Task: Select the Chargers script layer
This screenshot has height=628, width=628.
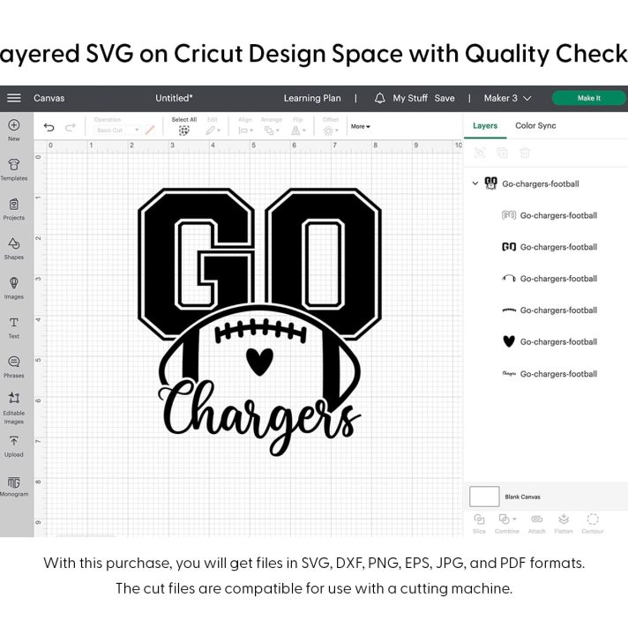Action: (x=549, y=374)
